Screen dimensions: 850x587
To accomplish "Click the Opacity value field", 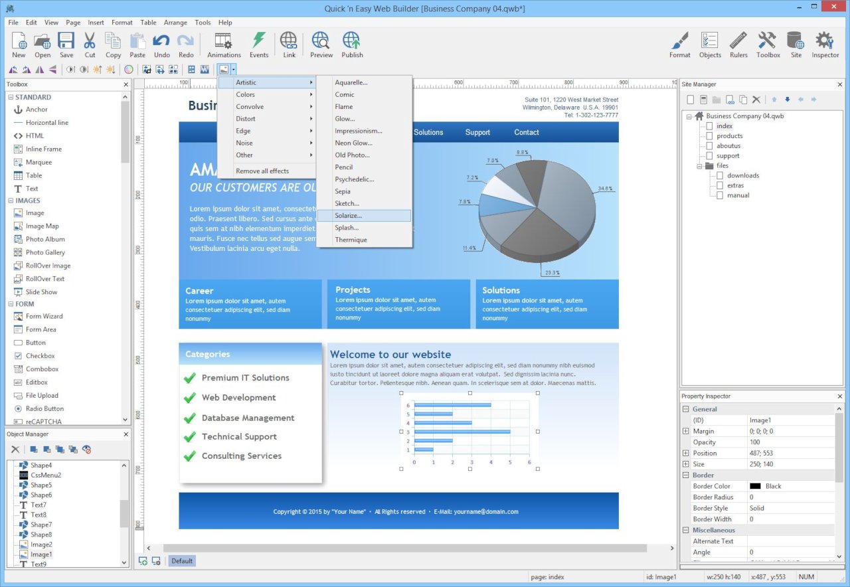I will tap(791, 442).
